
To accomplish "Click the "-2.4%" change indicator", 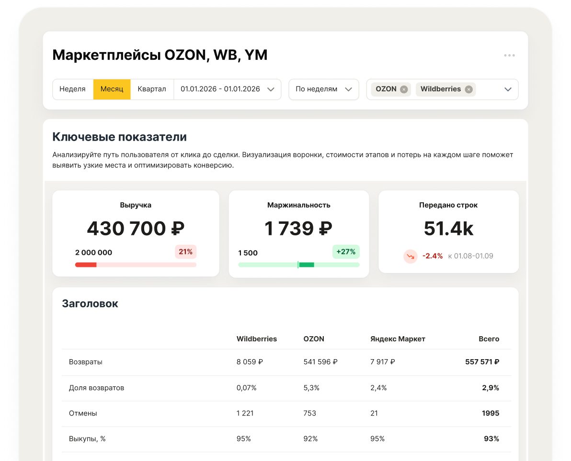I will tap(433, 256).
